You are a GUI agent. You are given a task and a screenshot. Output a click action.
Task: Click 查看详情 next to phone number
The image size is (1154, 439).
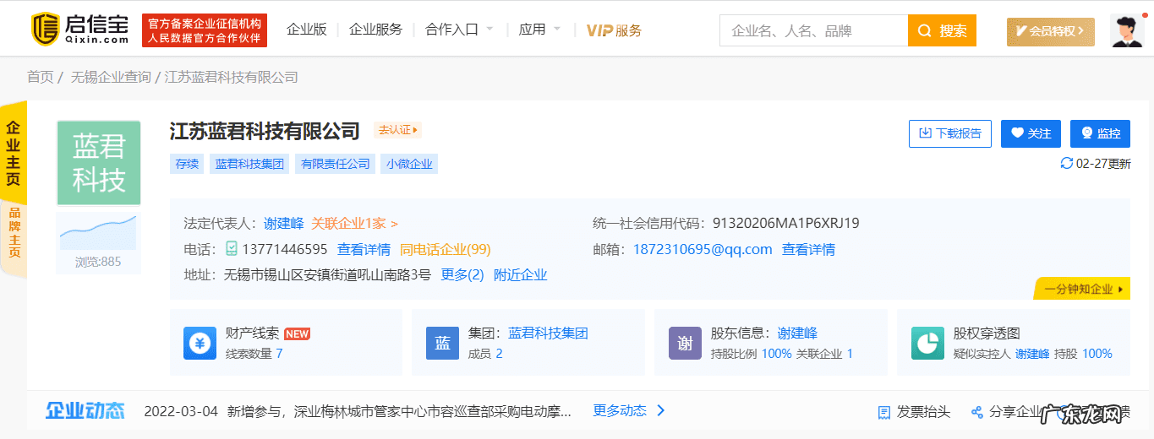pyautogui.click(x=364, y=249)
